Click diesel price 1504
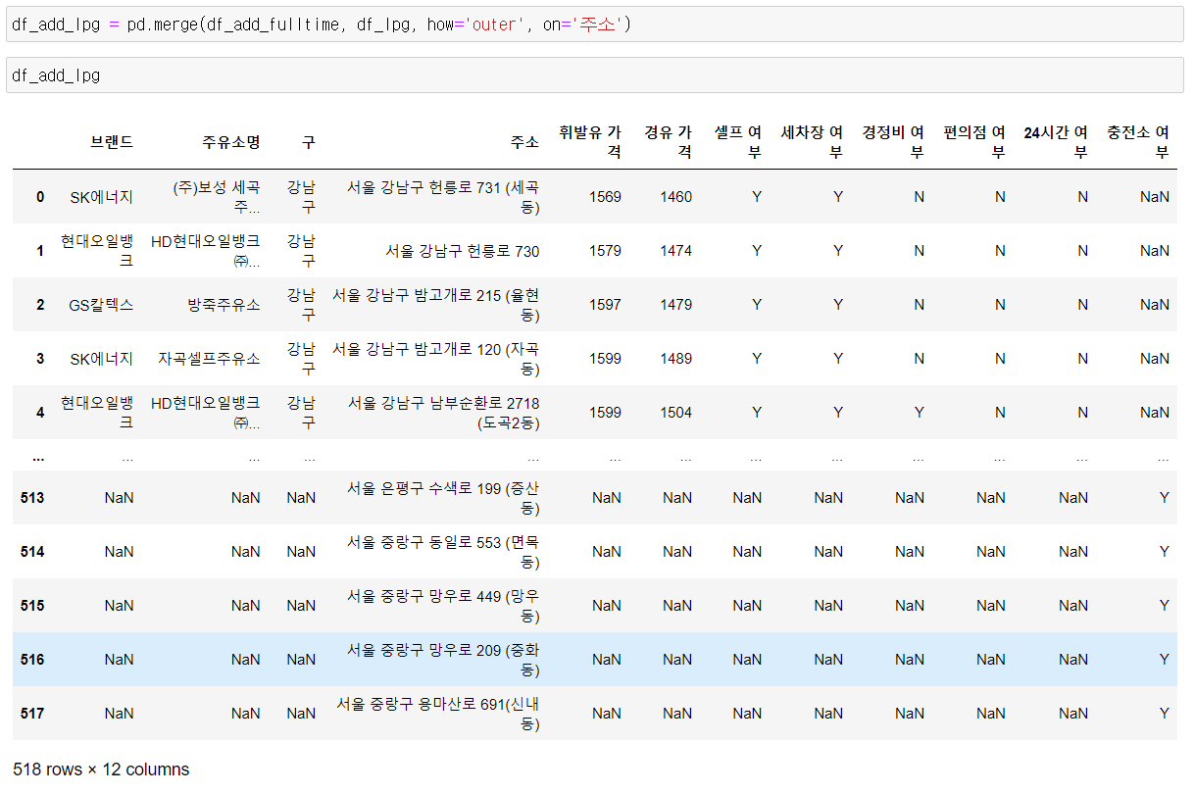 tap(675, 413)
